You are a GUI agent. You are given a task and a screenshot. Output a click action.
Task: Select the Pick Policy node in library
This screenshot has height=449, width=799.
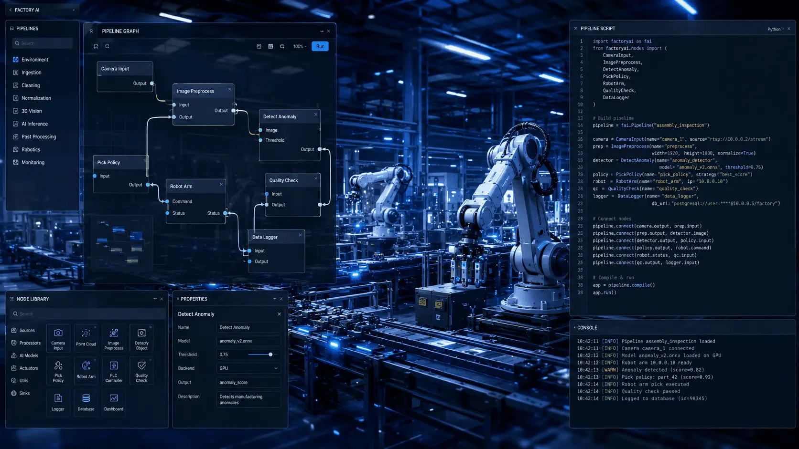coord(58,371)
